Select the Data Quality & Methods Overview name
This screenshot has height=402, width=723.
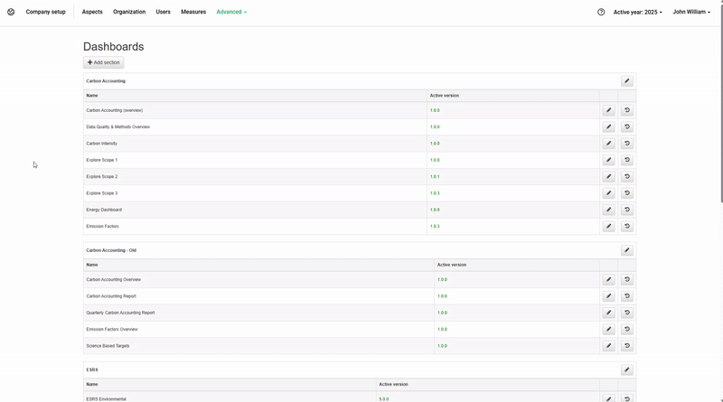118,126
